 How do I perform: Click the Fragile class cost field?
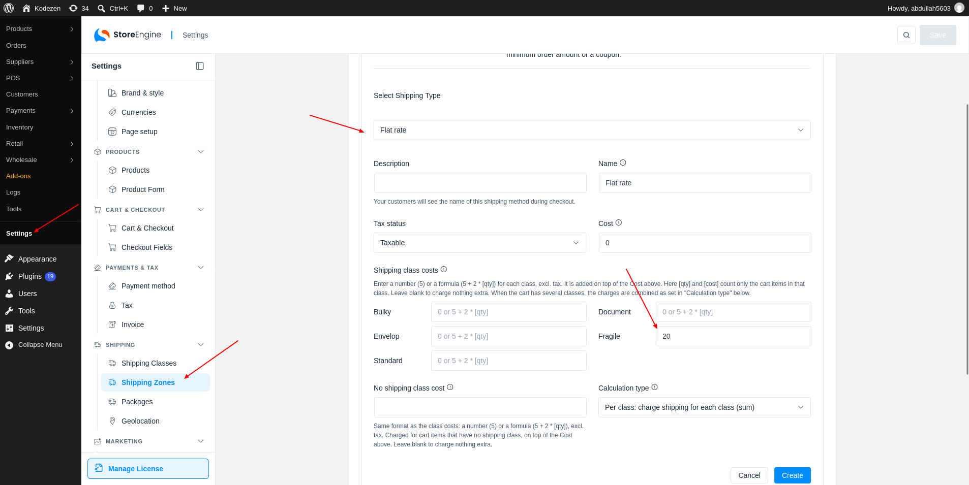(x=733, y=336)
